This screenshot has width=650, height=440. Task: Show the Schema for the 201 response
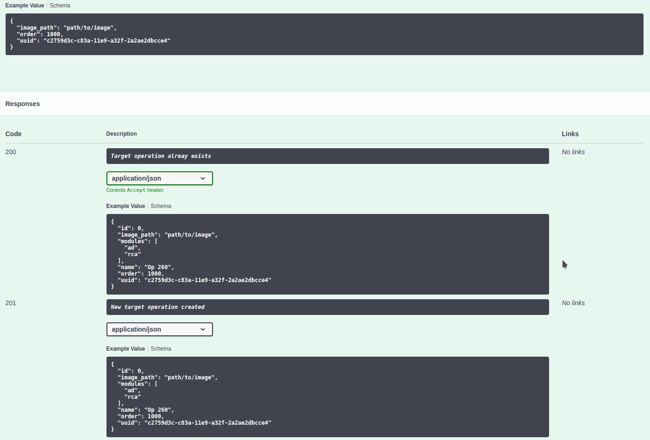161,348
